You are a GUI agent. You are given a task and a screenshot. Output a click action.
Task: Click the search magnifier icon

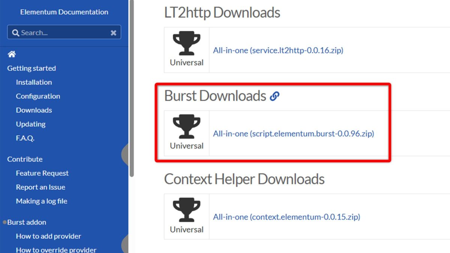(x=15, y=33)
